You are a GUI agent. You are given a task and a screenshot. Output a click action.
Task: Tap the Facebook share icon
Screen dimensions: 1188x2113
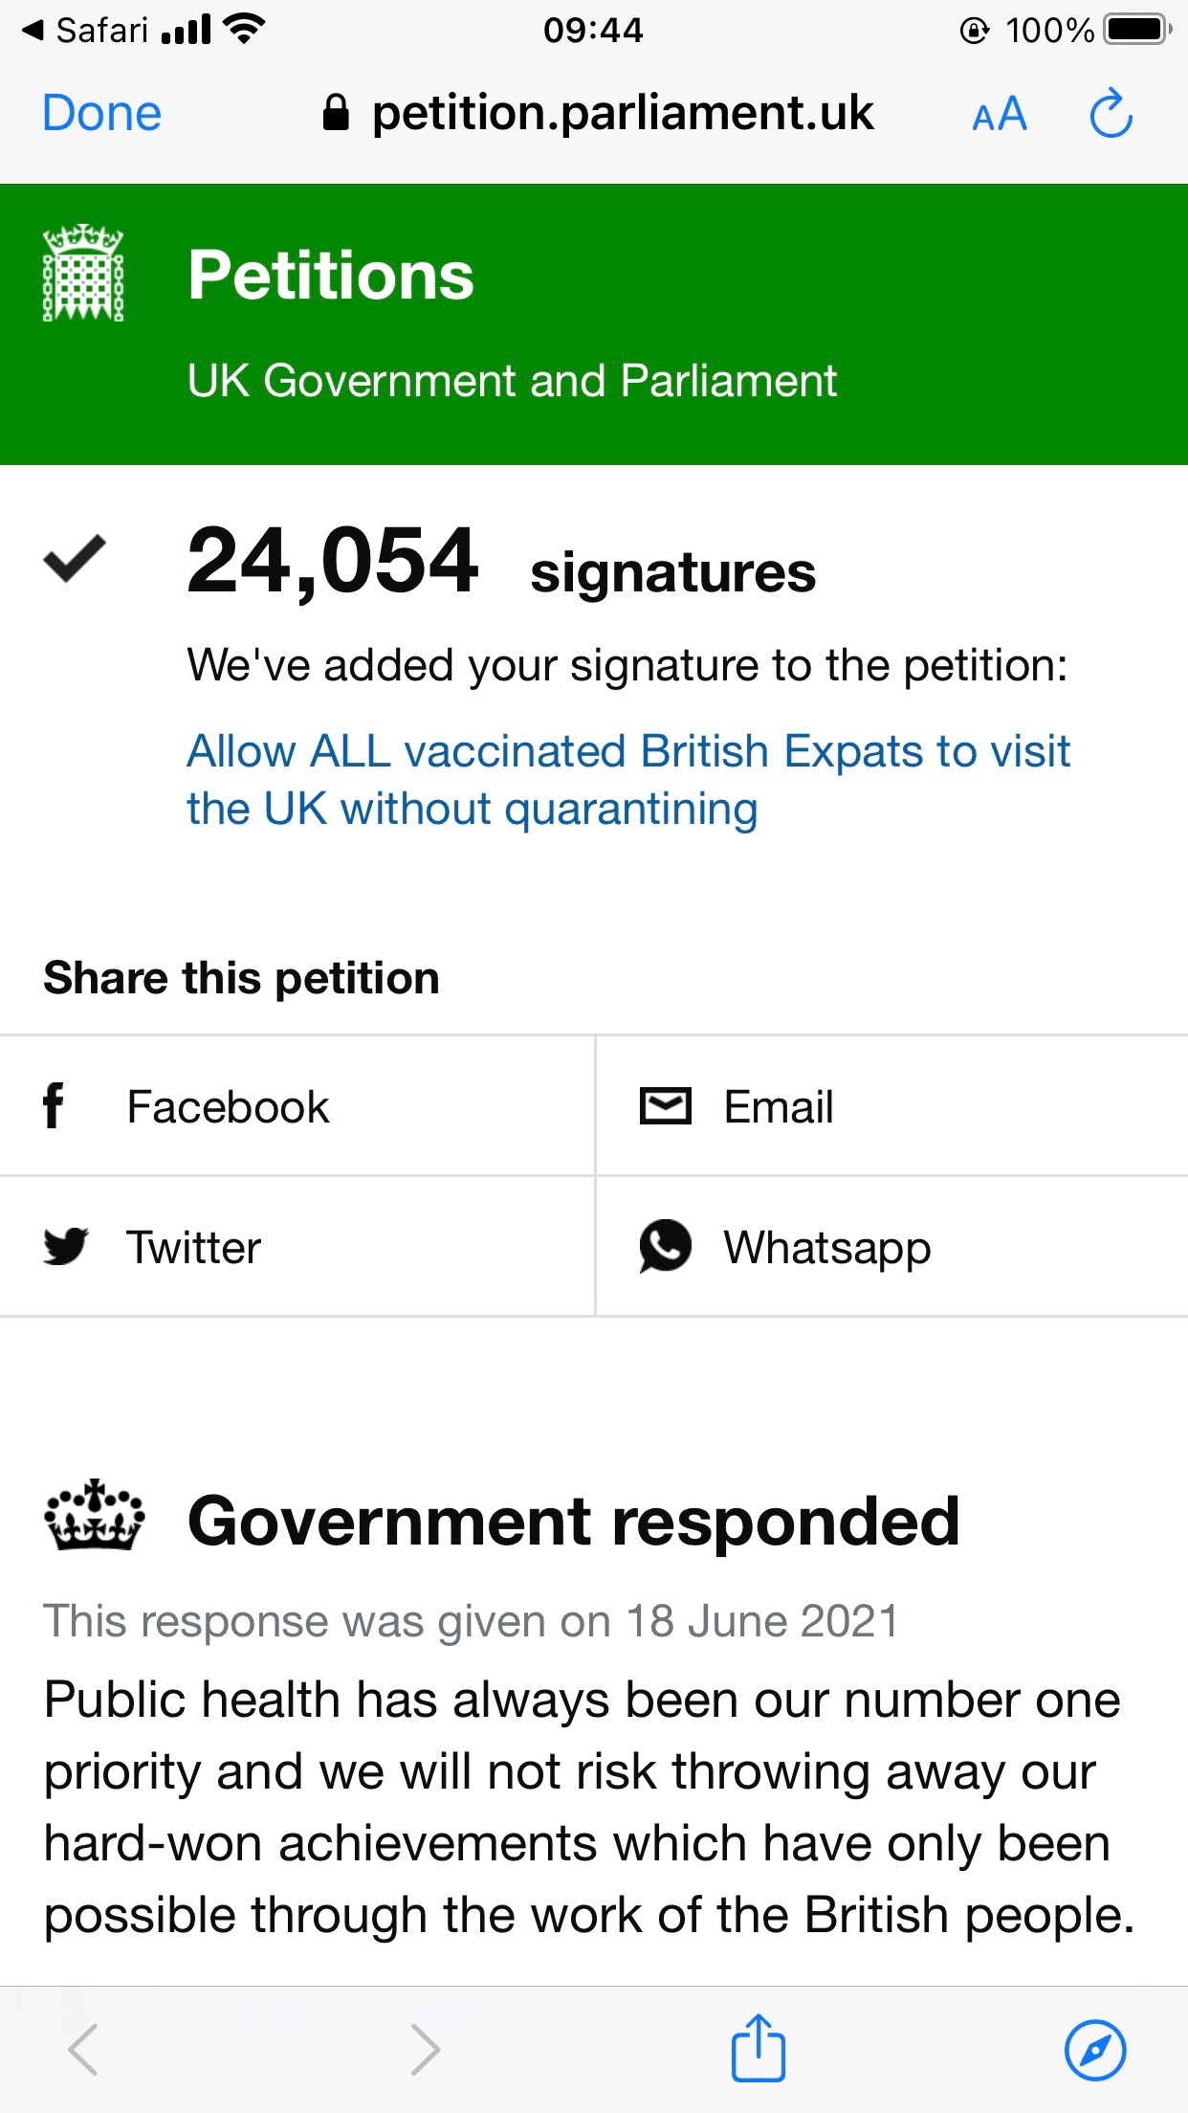[x=55, y=1106]
